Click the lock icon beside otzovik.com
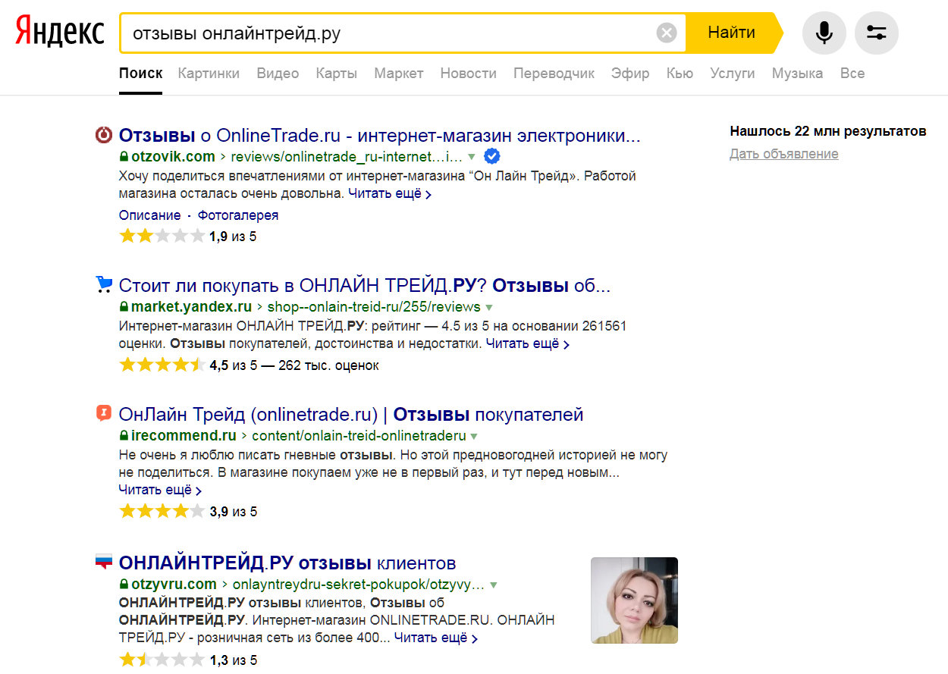 click(x=124, y=157)
